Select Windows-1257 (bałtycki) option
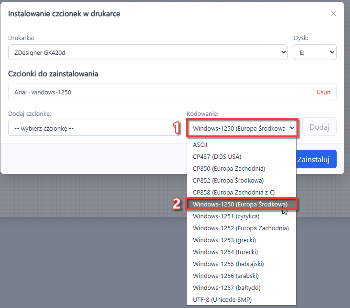 click(242, 288)
